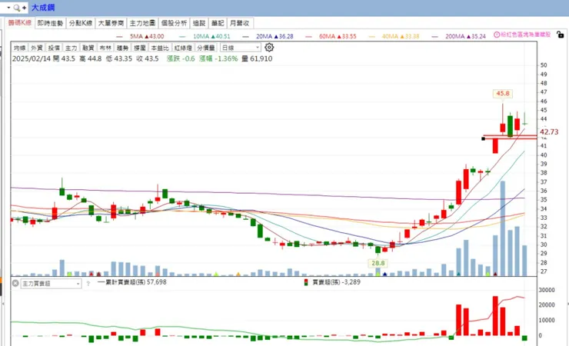Click the 量 61,910 volume value
This screenshot has width=569, height=346.
click(257, 58)
